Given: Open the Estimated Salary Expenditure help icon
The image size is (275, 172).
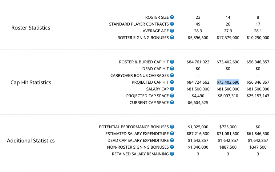Looking at the screenshot, I should (x=172, y=134).
